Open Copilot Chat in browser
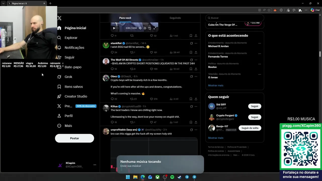 tap(315, 10)
